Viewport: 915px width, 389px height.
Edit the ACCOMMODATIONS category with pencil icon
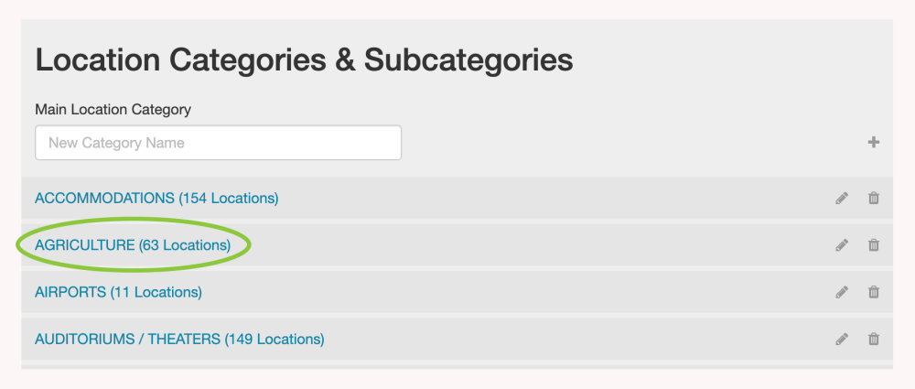[842, 198]
